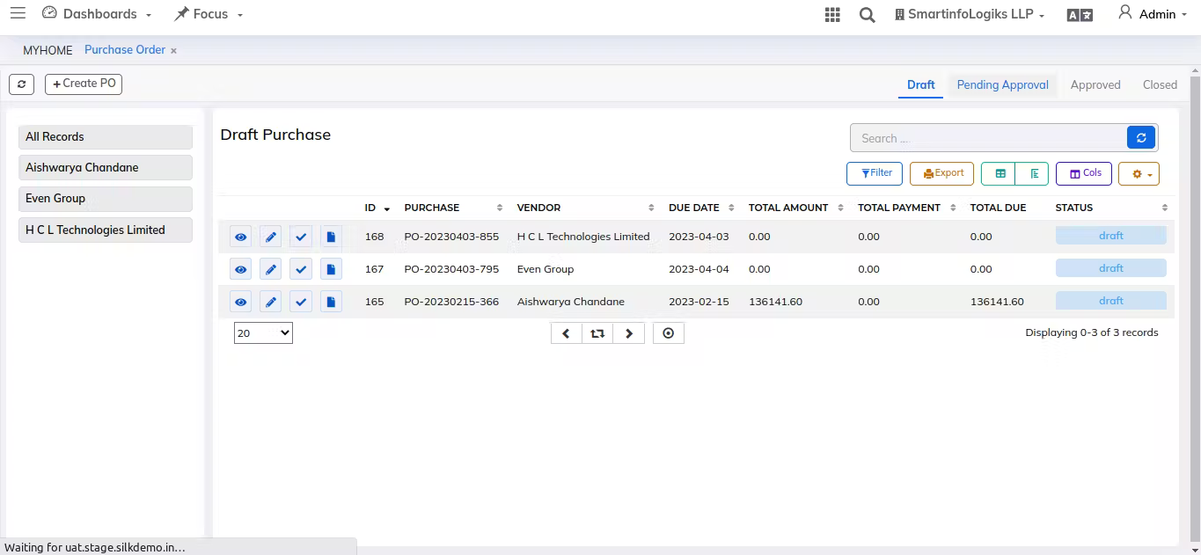This screenshot has height=555, width=1201.
Task: View purchase order 165 with eye icon
Action: pyautogui.click(x=241, y=302)
